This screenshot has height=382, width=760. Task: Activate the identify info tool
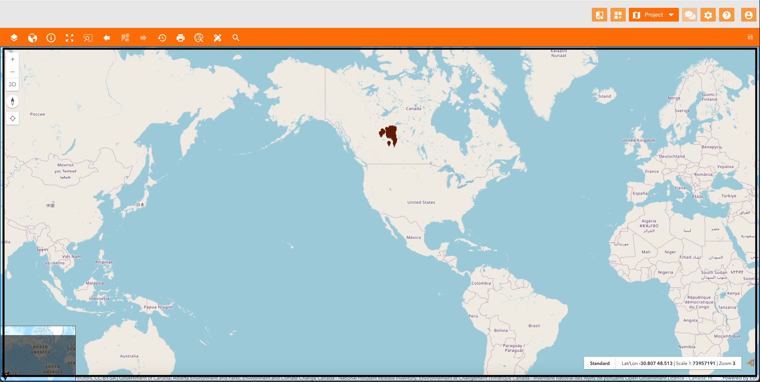pos(51,38)
